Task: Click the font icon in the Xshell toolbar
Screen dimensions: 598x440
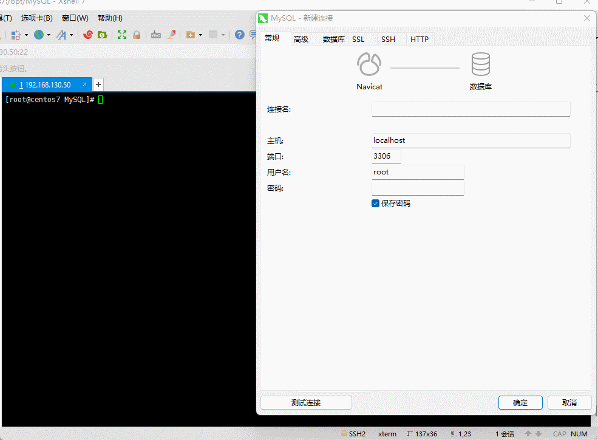Action: tap(61, 35)
